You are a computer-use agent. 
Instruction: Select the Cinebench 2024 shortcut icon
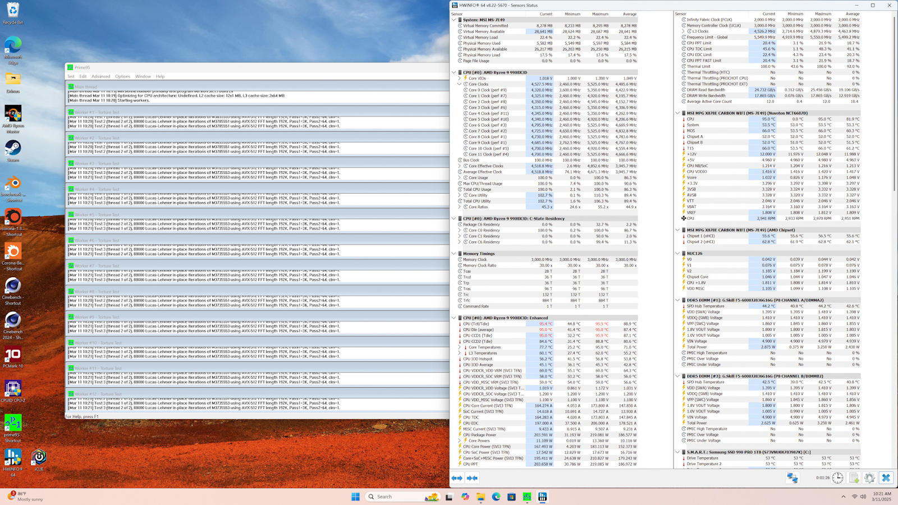point(13,325)
